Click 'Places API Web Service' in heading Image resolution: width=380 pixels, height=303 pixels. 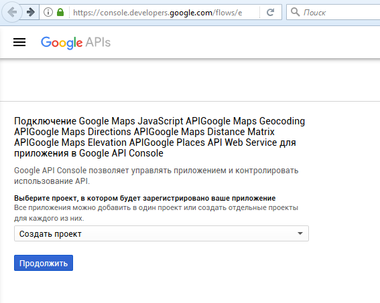[227, 142]
